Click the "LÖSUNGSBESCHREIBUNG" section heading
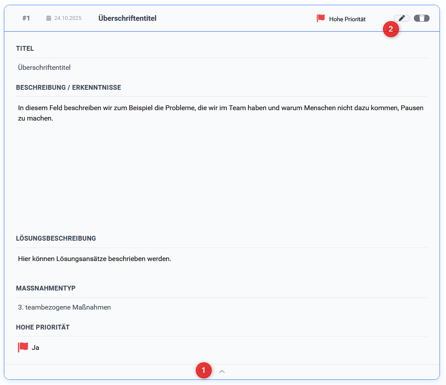 pos(56,238)
